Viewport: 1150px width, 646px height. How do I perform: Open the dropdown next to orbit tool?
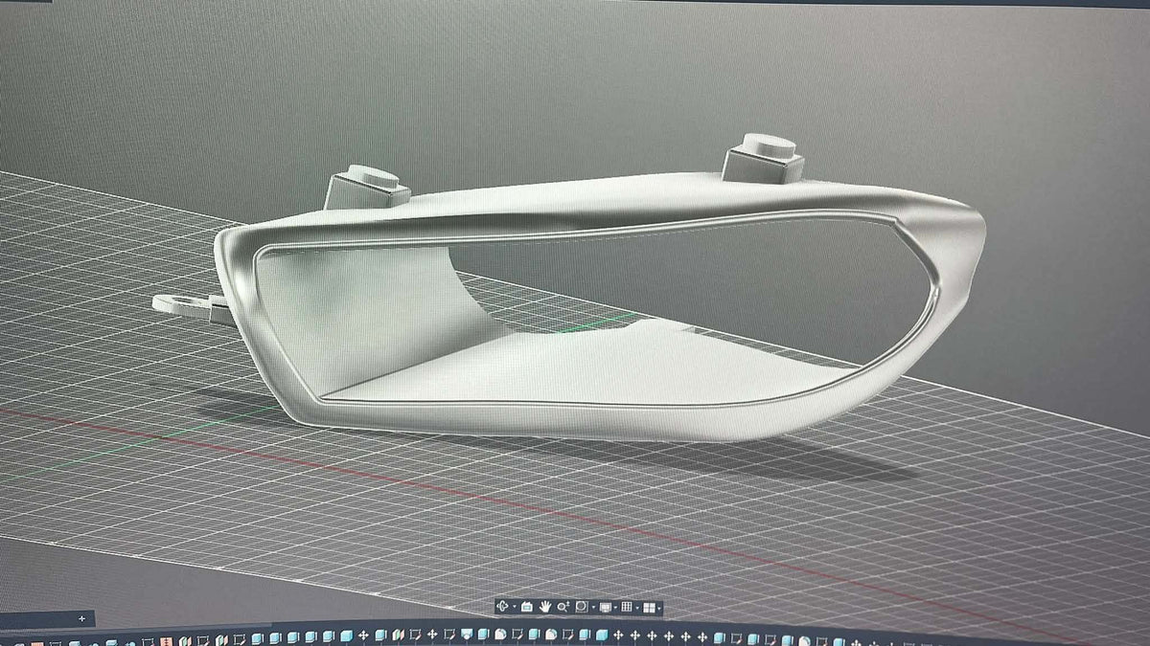[515, 607]
